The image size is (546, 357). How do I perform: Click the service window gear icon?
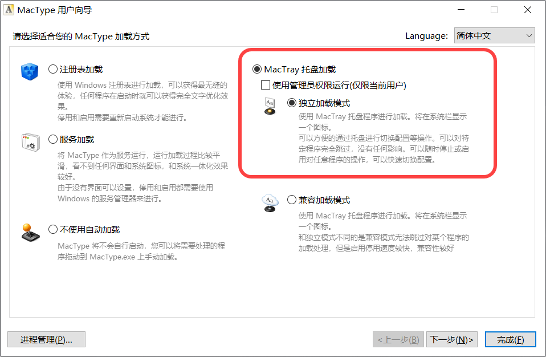(31, 143)
